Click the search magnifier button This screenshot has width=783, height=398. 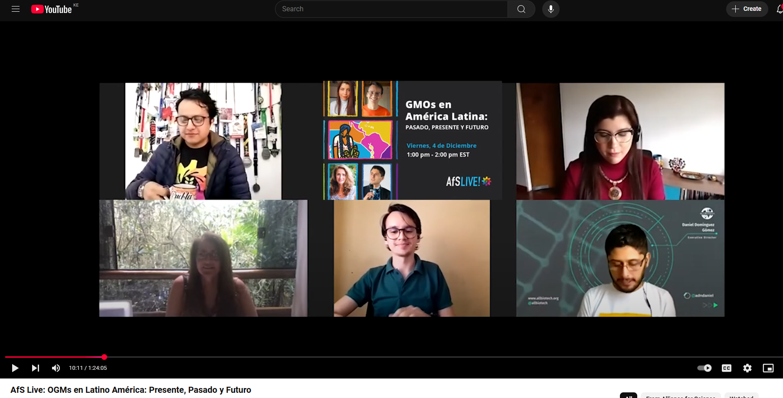pyautogui.click(x=521, y=9)
